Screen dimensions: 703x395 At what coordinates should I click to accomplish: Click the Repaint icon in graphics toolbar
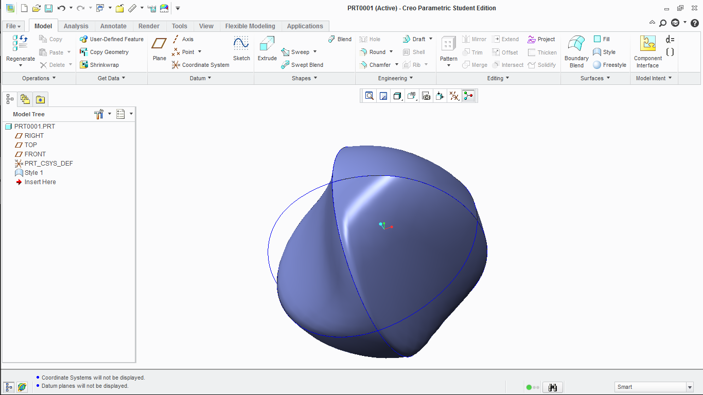383,96
